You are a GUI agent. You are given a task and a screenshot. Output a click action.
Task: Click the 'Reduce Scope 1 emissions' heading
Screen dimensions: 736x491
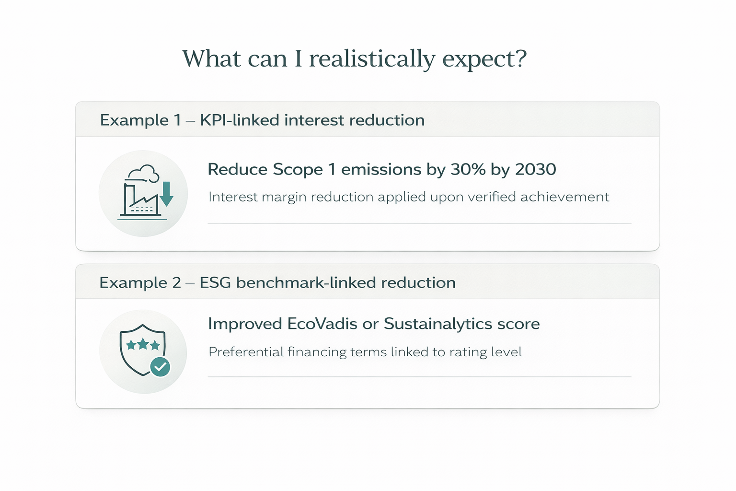(x=381, y=169)
